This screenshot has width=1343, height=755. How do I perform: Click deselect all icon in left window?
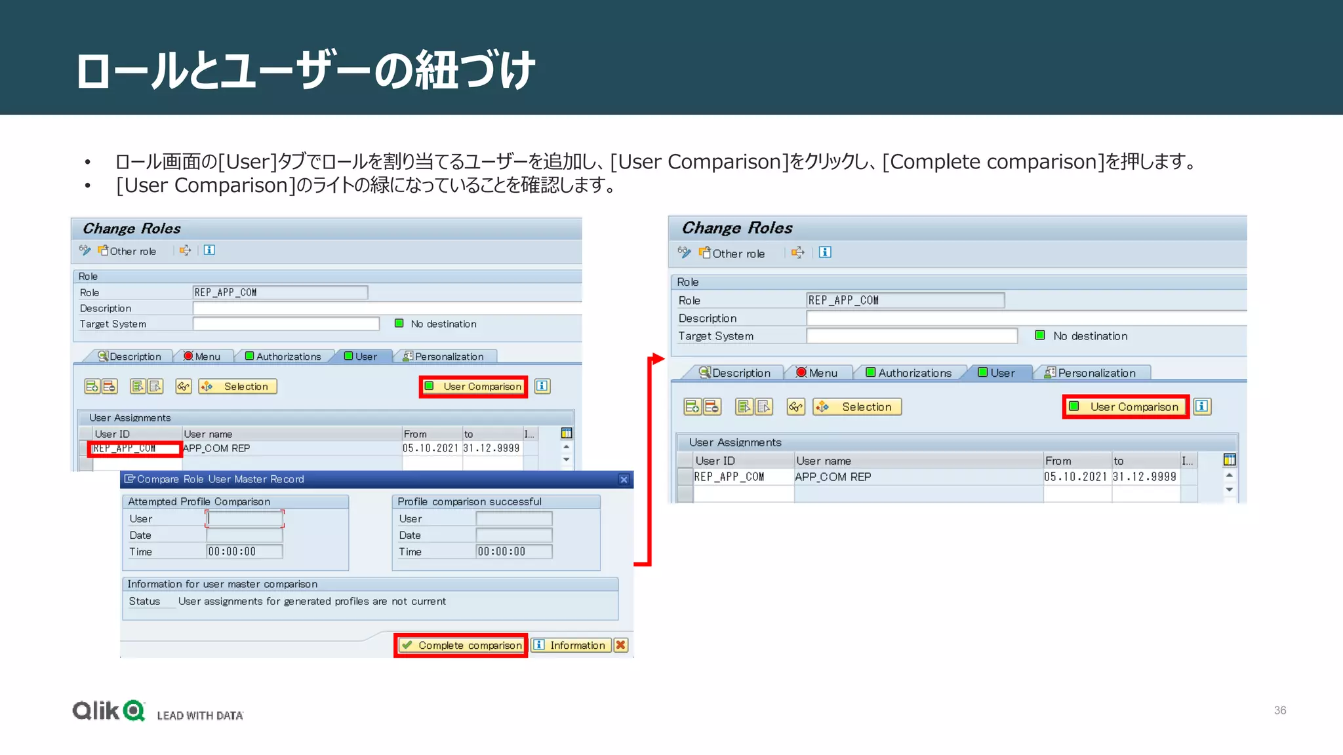click(x=155, y=387)
